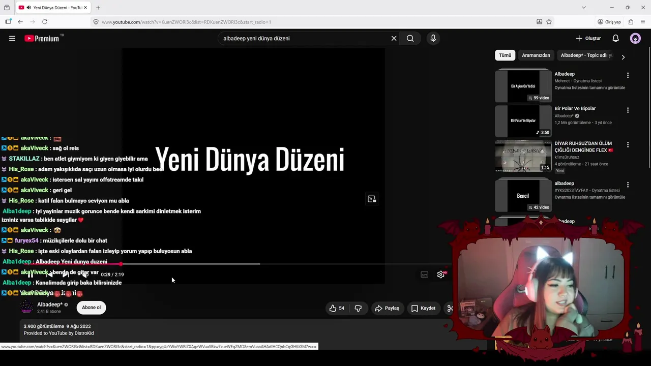Dislike the video with thumbs down
The width and height of the screenshot is (651, 366).
click(x=358, y=308)
